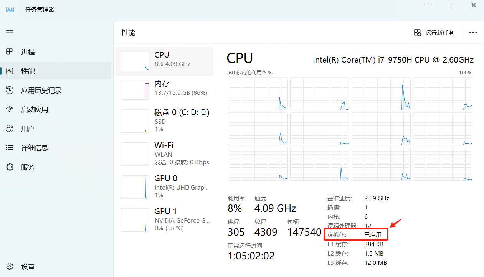Image resolution: width=484 pixels, height=277 pixels.
Task: Click the 详细信息 list icon
Action: [10, 148]
